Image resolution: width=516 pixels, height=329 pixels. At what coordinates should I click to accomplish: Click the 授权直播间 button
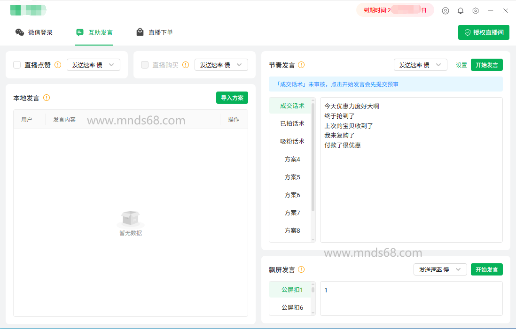click(484, 32)
